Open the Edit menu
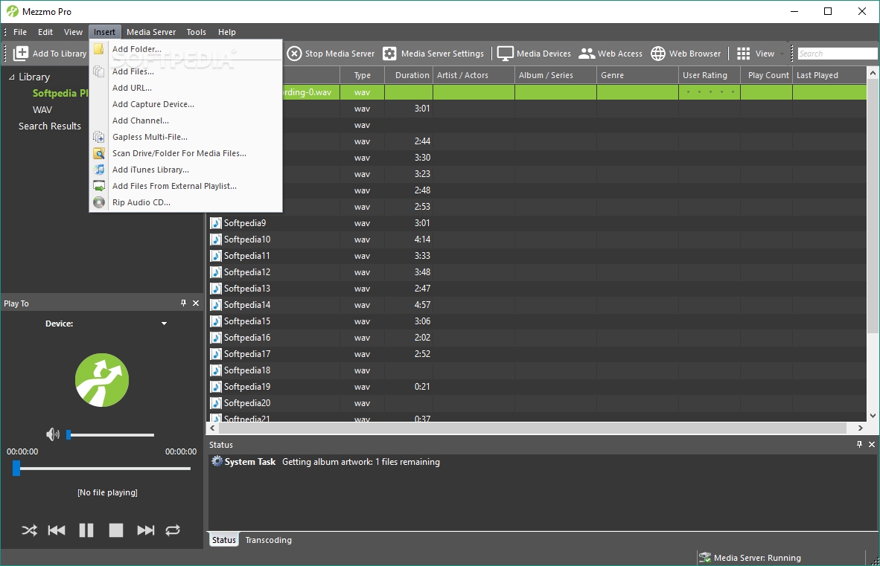 [45, 32]
